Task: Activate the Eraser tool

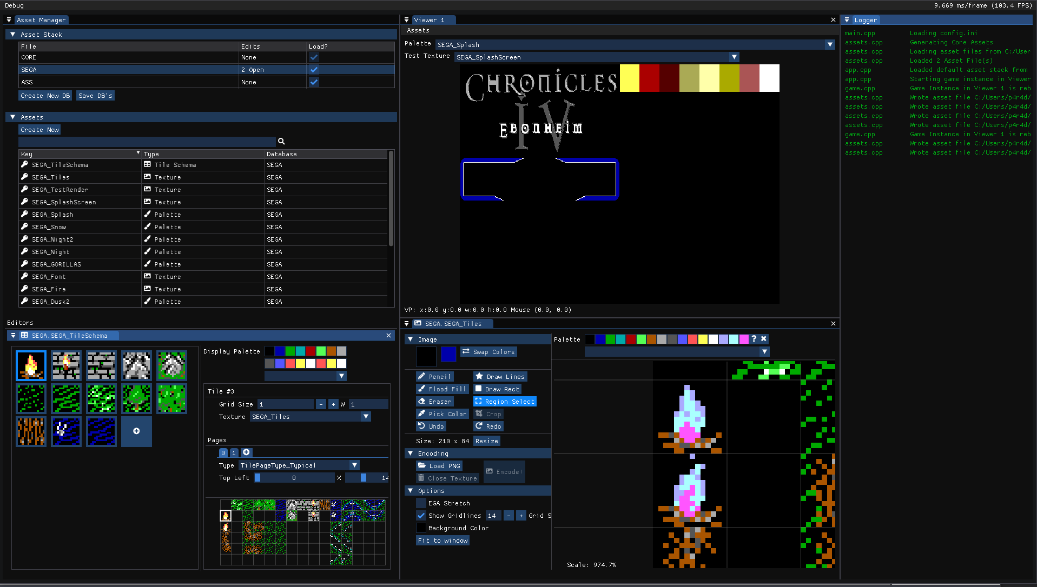Action: click(x=434, y=402)
